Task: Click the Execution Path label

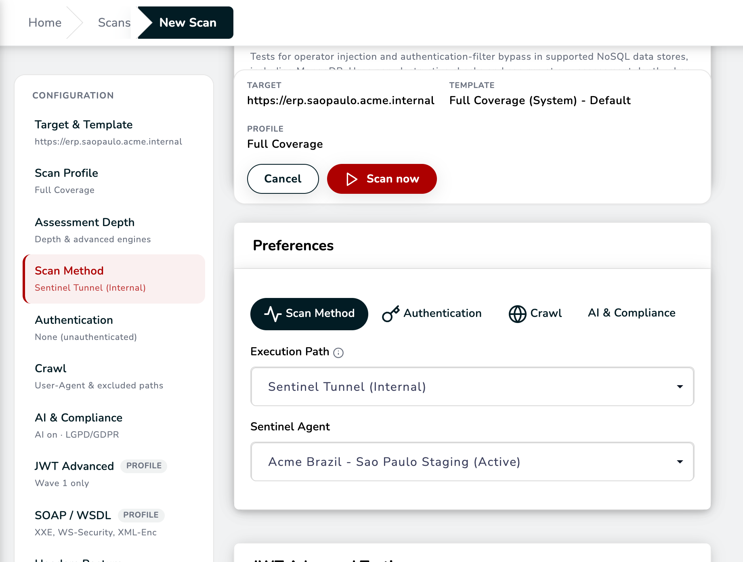Action: click(290, 352)
